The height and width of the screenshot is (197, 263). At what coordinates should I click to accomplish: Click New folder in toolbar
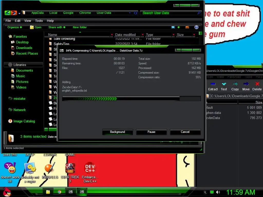click(80, 27)
